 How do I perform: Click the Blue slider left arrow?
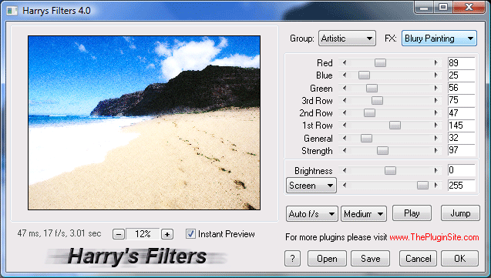[x=345, y=75]
